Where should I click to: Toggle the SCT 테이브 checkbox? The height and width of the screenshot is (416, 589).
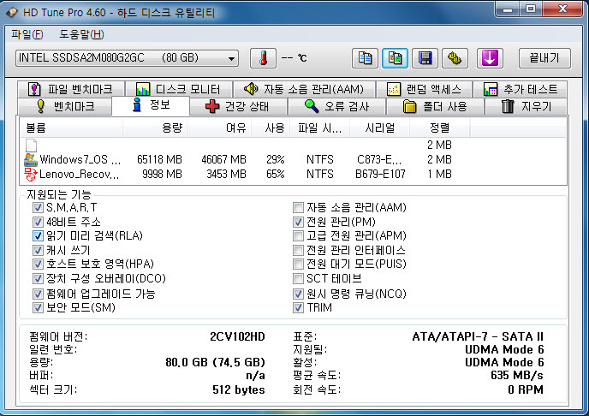[298, 278]
